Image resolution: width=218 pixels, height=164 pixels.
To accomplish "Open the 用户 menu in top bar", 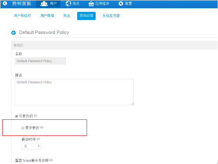I will coord(48,4).
